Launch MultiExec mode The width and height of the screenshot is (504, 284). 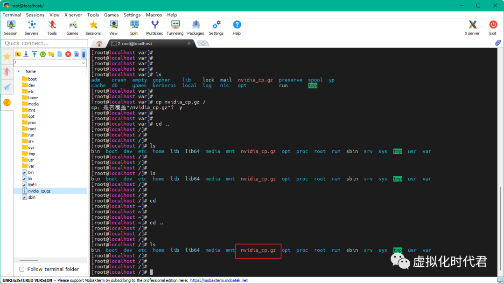154,27
